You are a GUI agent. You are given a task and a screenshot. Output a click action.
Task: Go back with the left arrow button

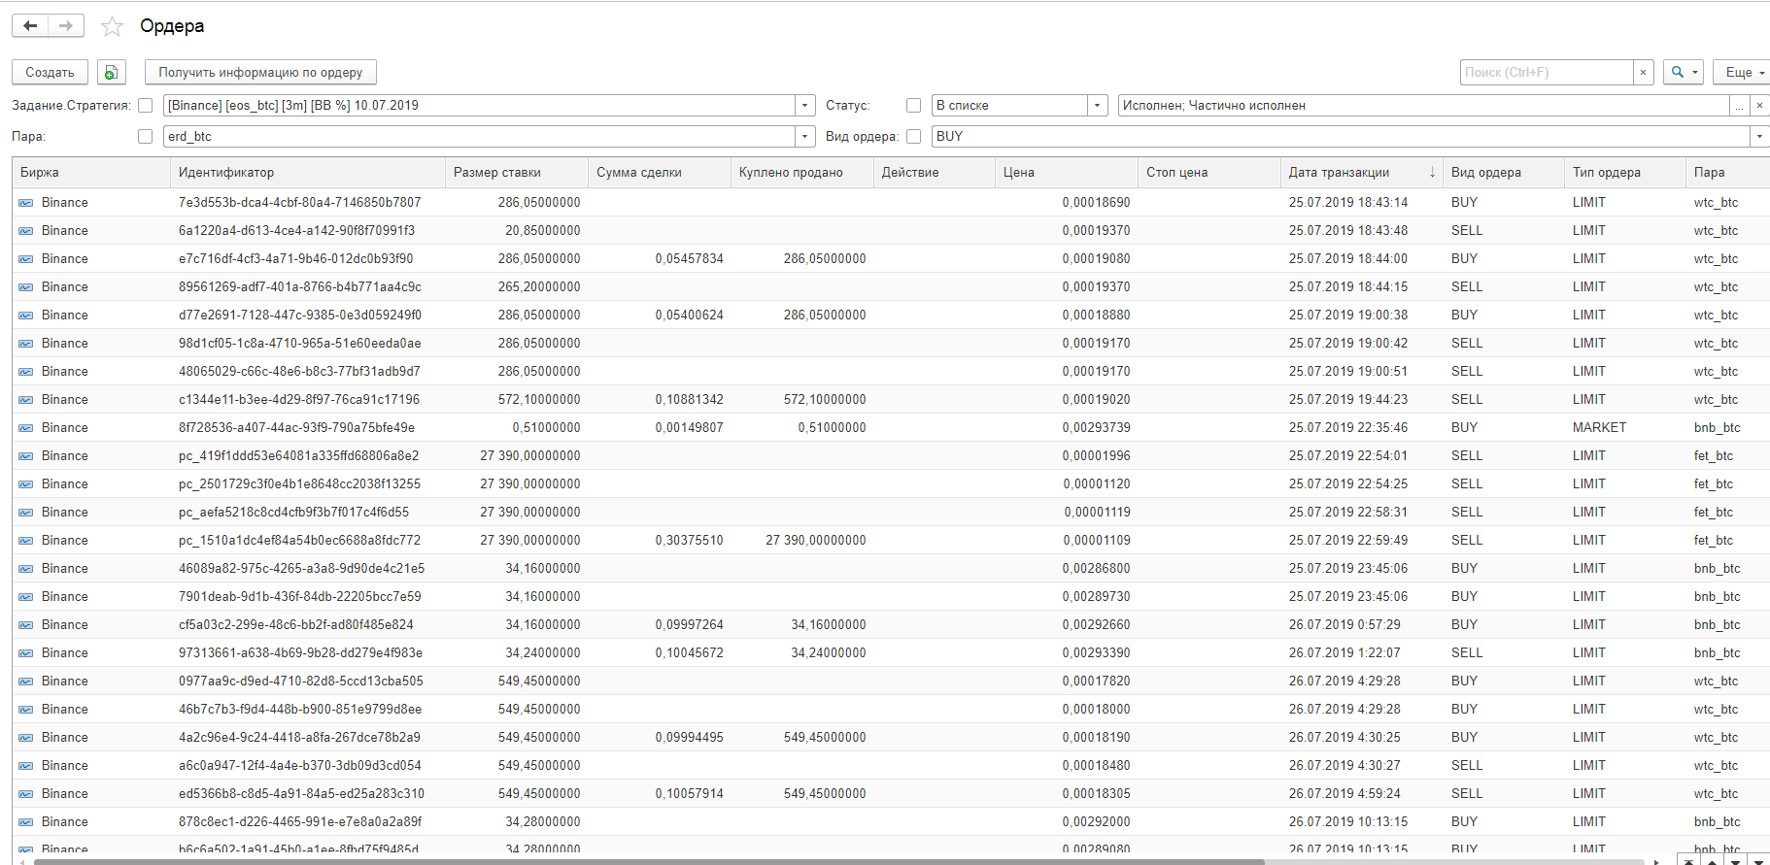(30, 26)
